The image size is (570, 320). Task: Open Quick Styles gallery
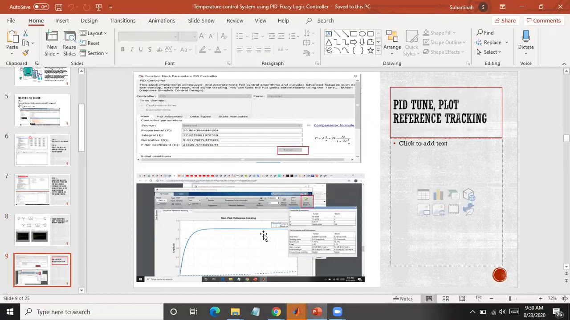tap(411, 43)
